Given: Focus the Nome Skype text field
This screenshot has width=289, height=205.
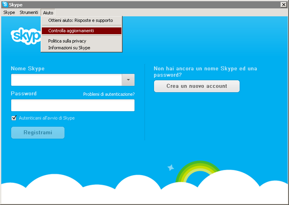Looking at the screenshot, I should point(66,80).
